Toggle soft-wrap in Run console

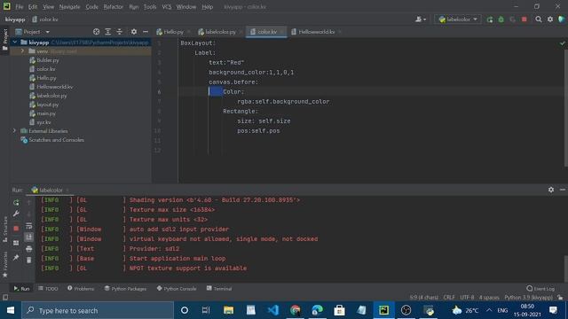29,226
